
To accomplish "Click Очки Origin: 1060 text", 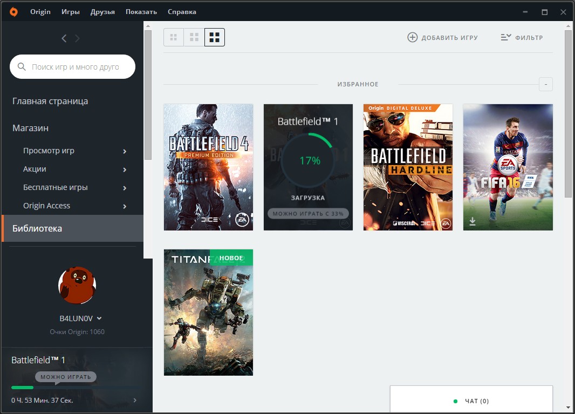I will [77, 332].
